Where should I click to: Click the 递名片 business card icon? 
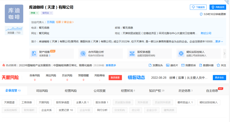(x=167, y=65)
